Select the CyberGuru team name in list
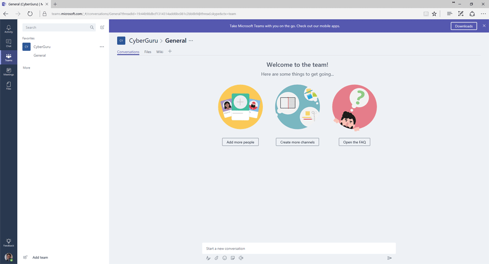 (42, 47)
